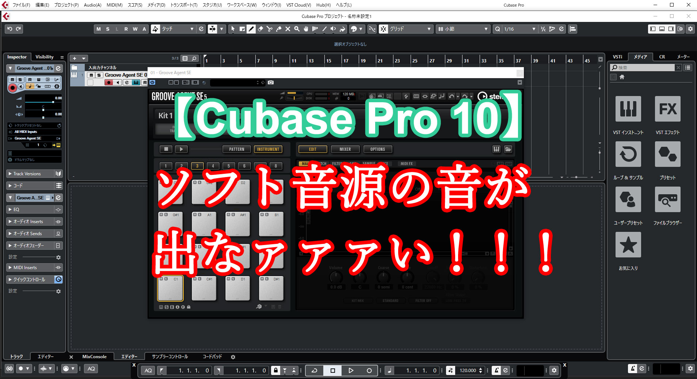Open Favorites star media tile
This screenshot has height=379, width=697.
[628, 245]
